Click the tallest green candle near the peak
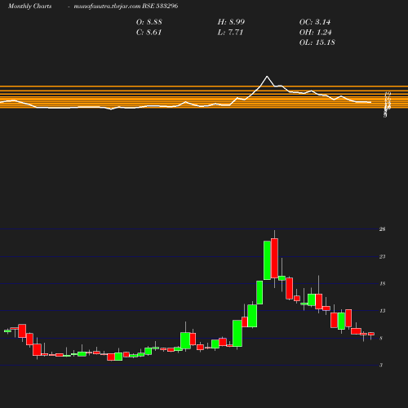The width and height of the screenshot is (408, 408). (x=267, y=260)
